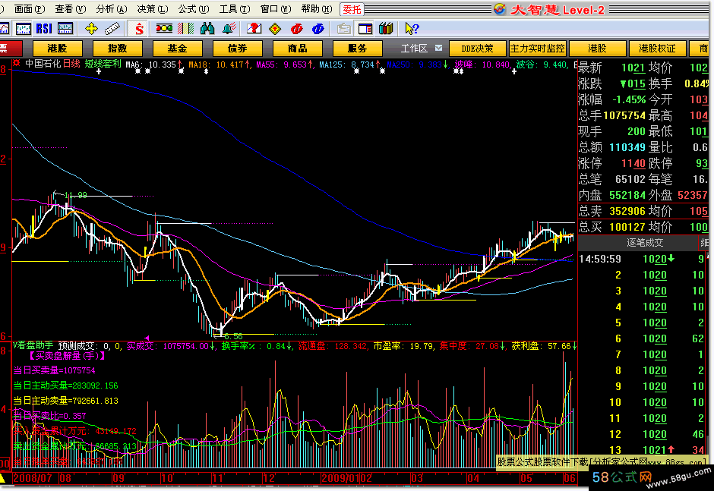Click the red question mark chart icon
Screen dimensions: 714x491
point(254,29)
